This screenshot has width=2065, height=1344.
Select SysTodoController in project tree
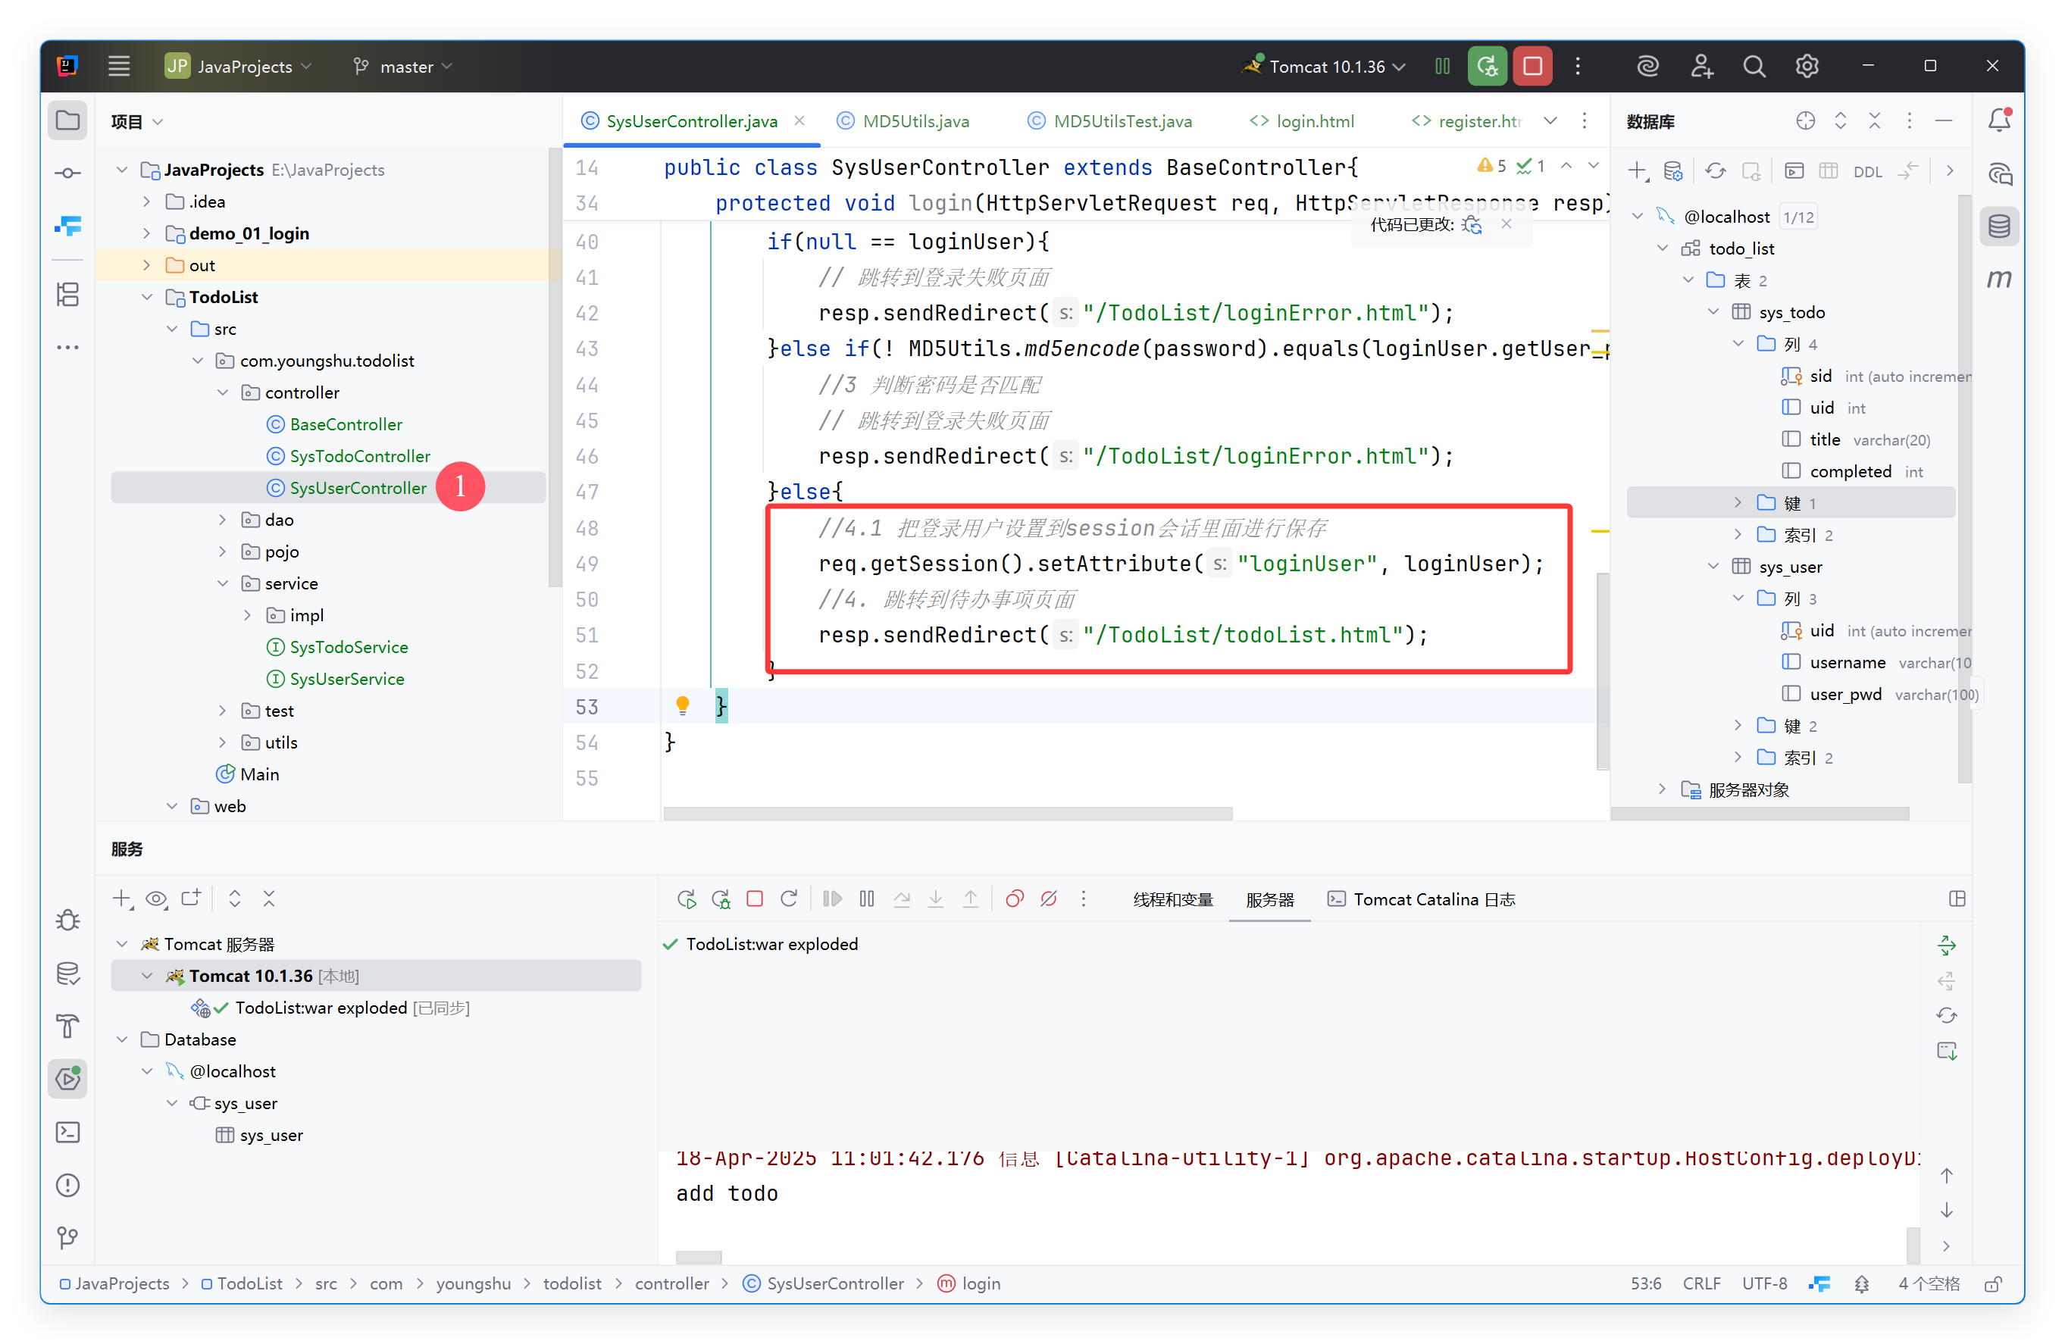click(x=359, y=456)
